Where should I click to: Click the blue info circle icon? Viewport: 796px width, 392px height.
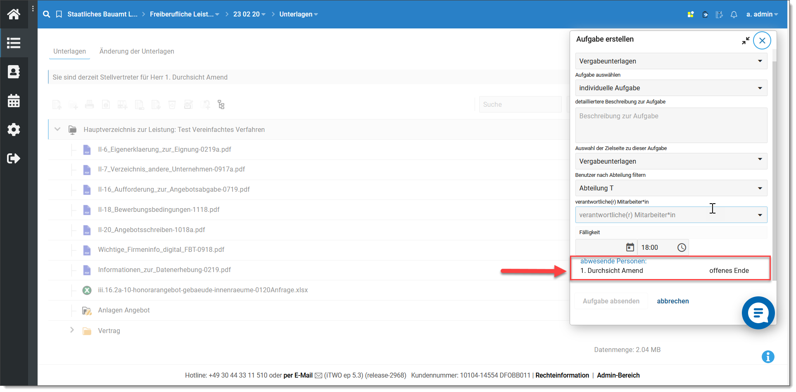(768, 357)
